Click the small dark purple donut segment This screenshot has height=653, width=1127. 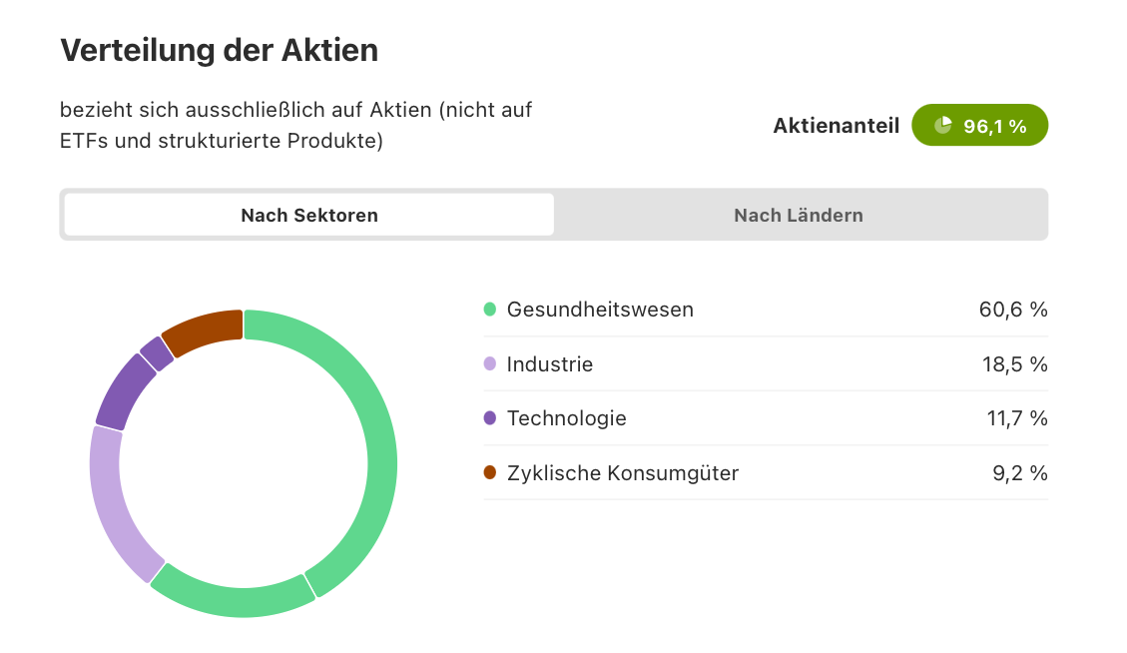coord(157,353)
